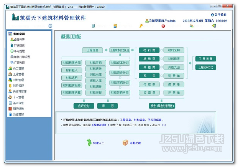Click 材料租赁 button beside 措施费
The width and height of the screenshot is (238, 167).
pyautogui.click(x=174, y=59)
